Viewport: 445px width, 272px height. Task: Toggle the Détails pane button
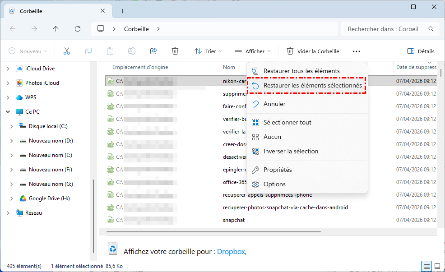click(421, 51)
